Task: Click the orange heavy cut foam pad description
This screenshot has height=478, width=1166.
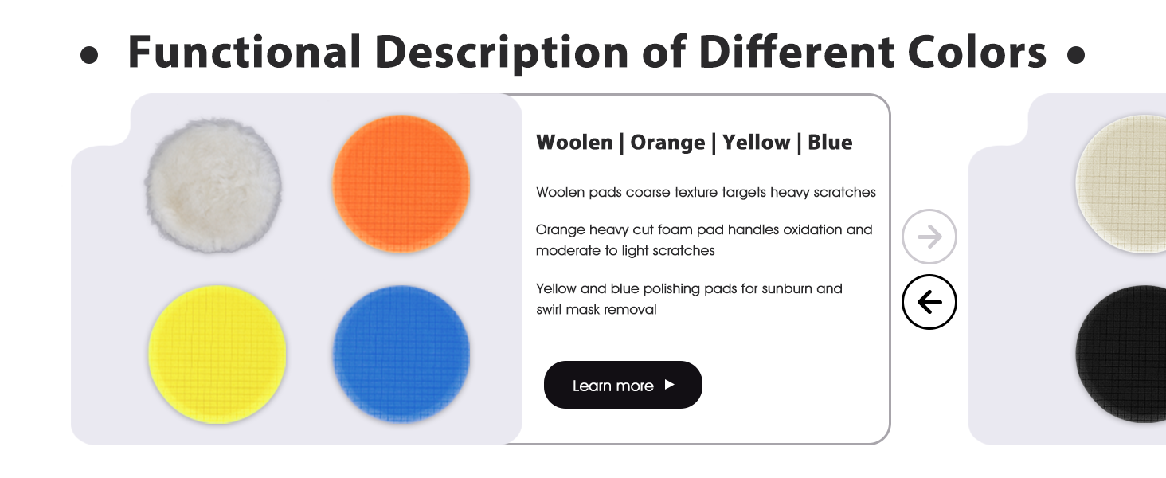Action: point(704,240)
